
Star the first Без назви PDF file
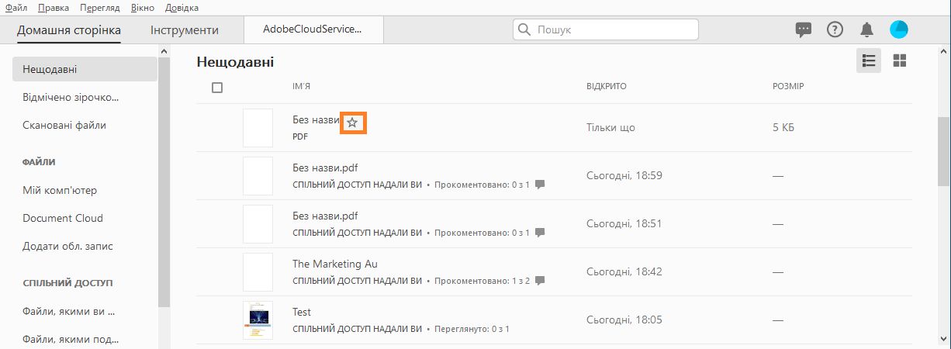(352, 123)
